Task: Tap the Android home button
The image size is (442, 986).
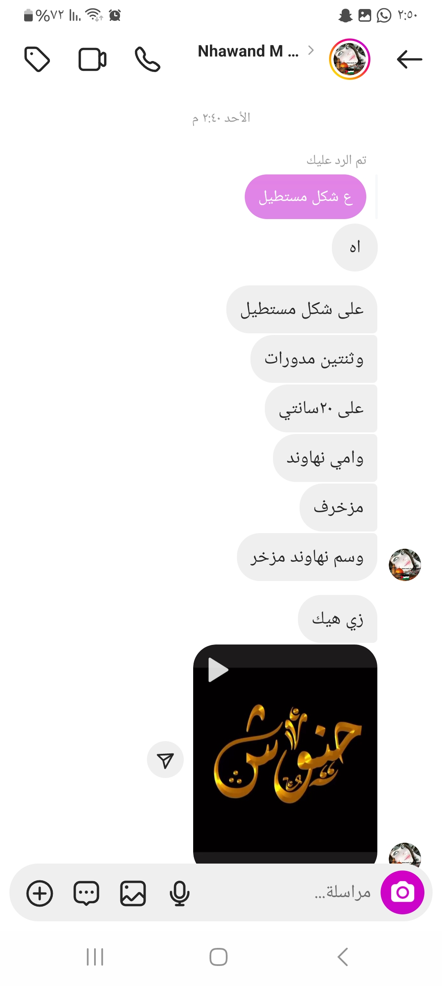Action: click(219, 957)
